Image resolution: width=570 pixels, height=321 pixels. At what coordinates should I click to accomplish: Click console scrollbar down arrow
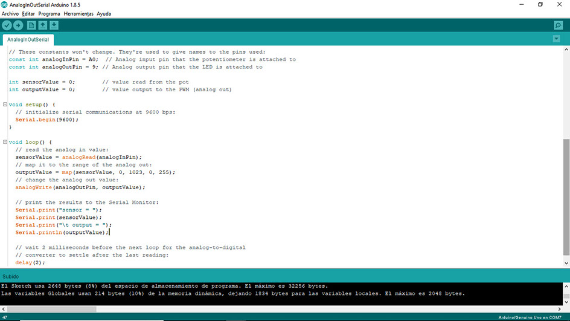click(566, 302)
